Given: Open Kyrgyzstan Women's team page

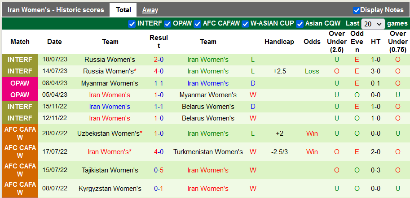Looking at the screenshot, I should pos(110,189).
